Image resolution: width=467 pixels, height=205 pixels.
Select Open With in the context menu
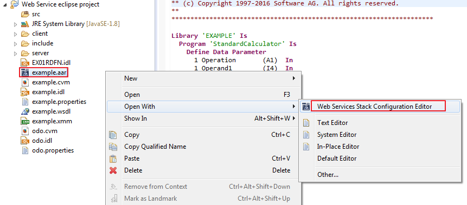pos(203,107)
